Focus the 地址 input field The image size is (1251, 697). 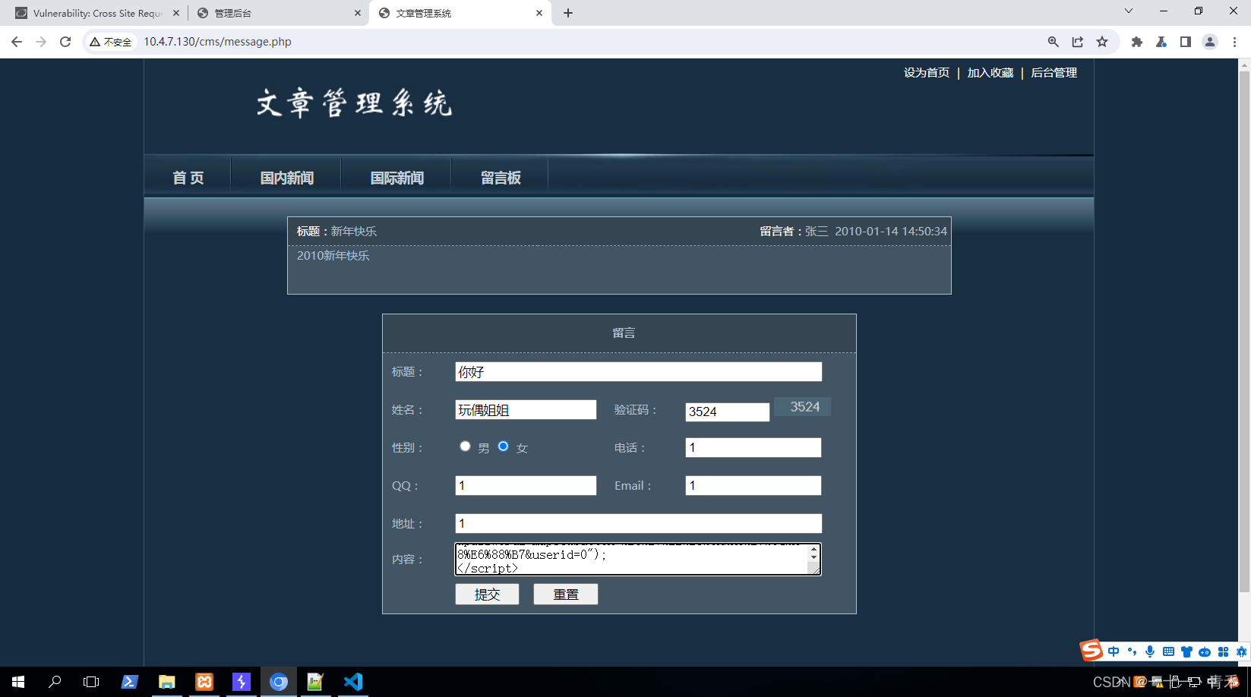(x=638, y=523)
